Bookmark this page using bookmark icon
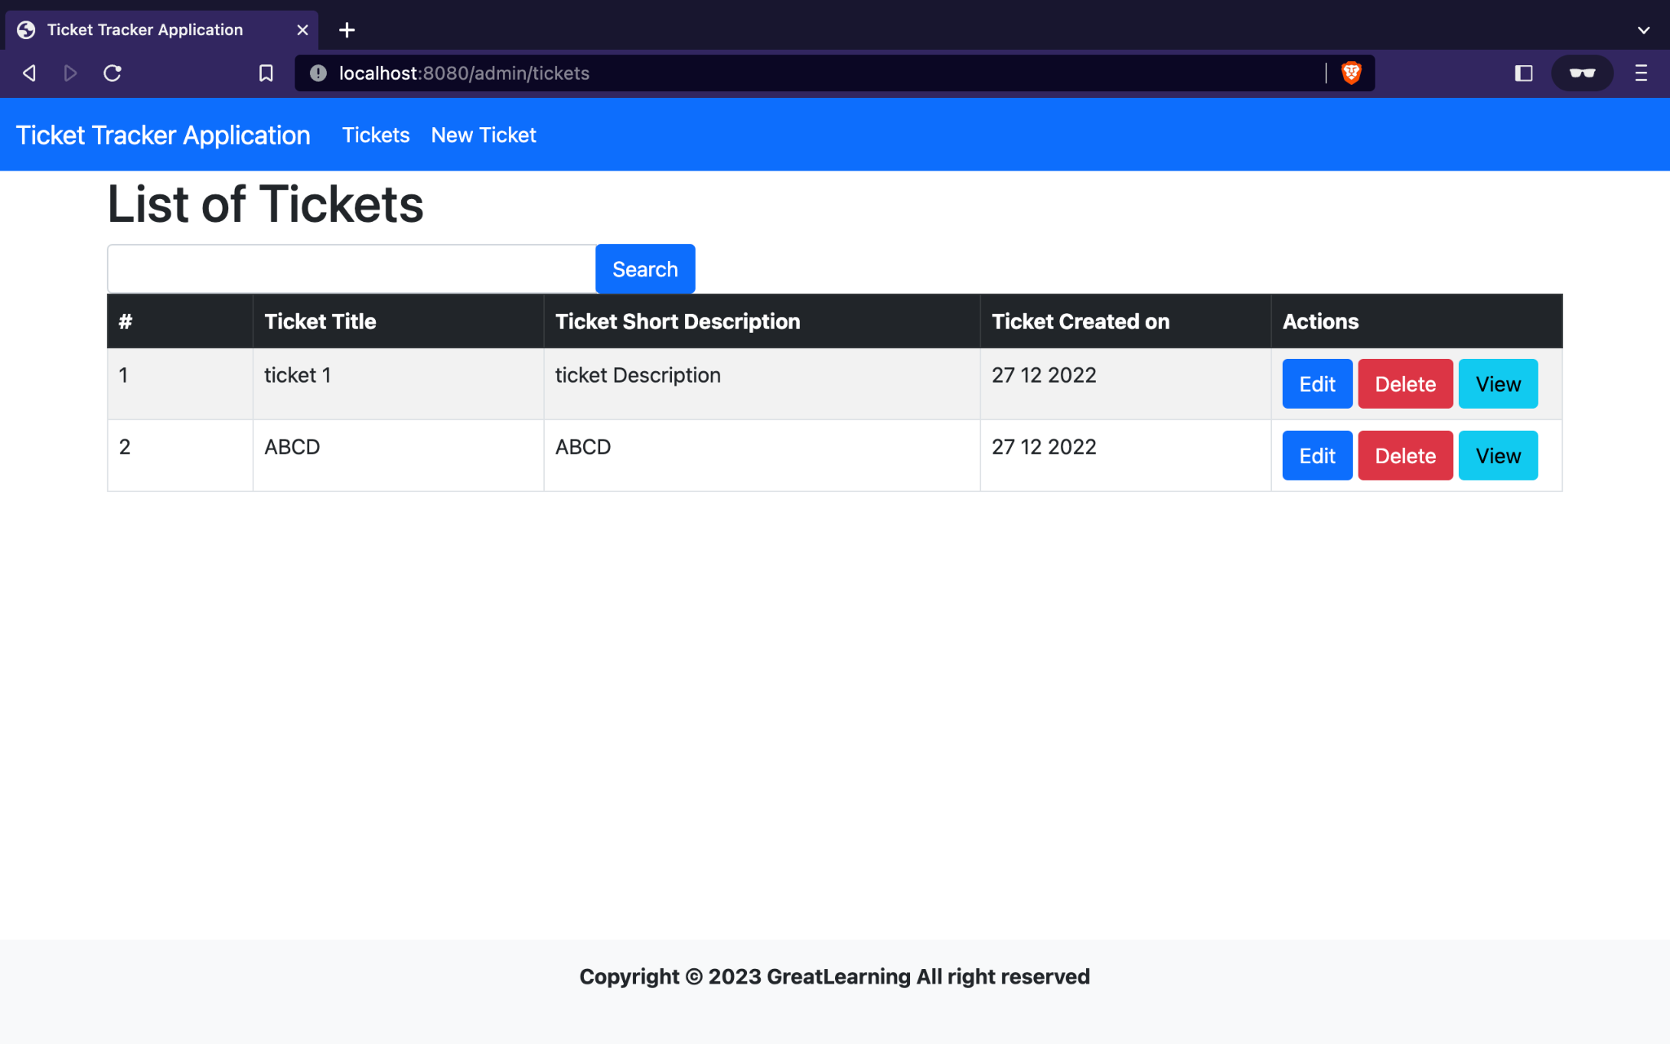This screenshot has width=1670, height=1044. coord(266,73)
